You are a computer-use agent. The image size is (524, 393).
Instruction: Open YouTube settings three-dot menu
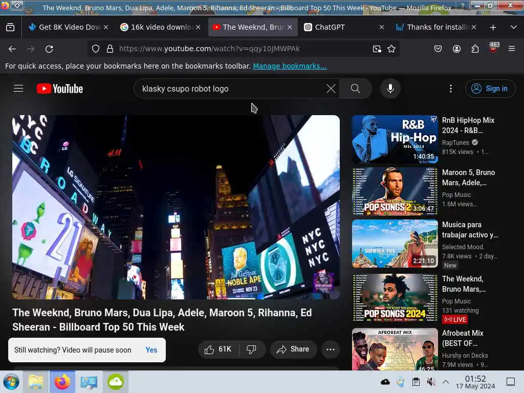coord(451,89)
